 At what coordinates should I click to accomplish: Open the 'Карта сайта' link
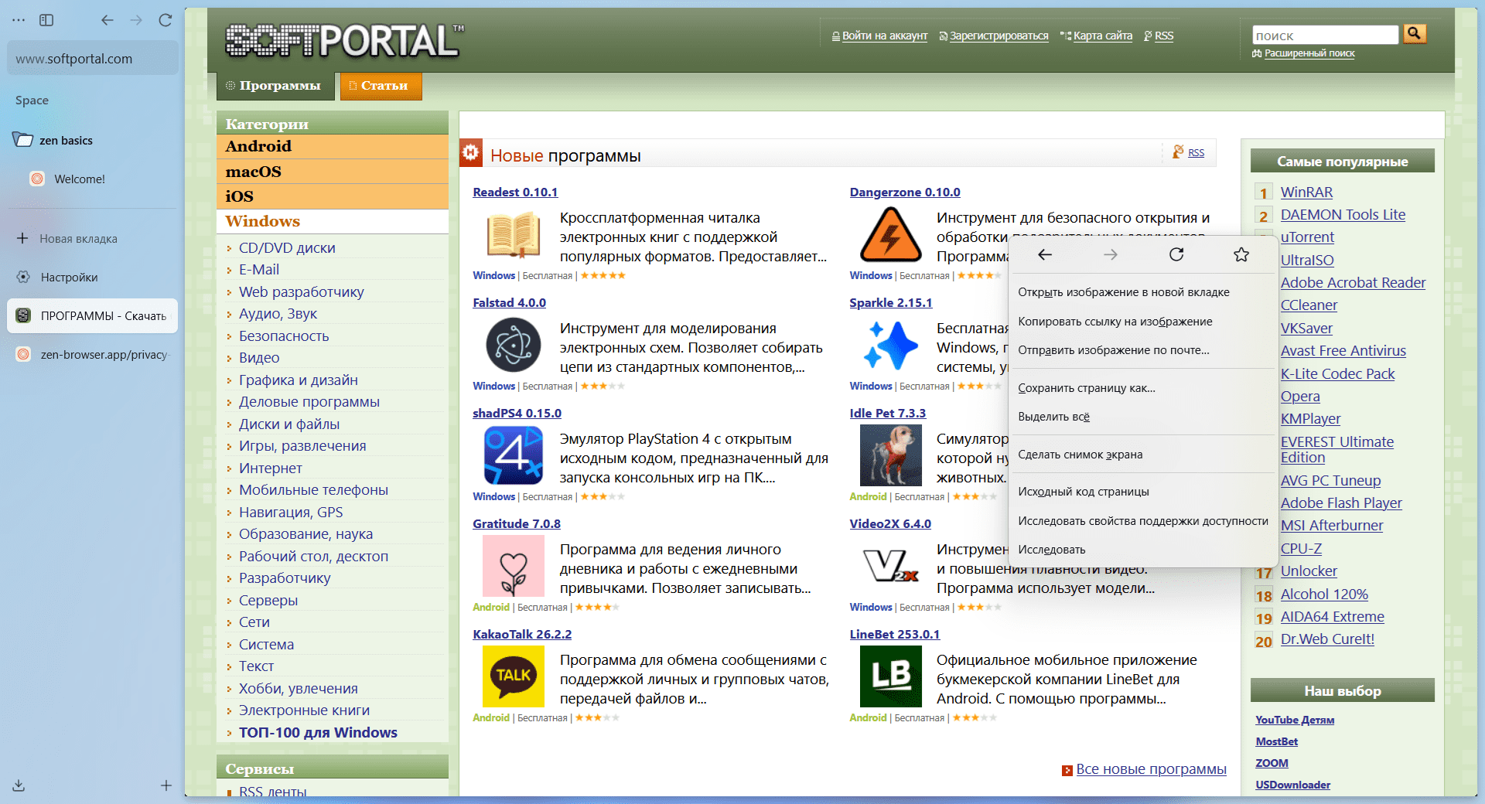tap(1102, 36)
